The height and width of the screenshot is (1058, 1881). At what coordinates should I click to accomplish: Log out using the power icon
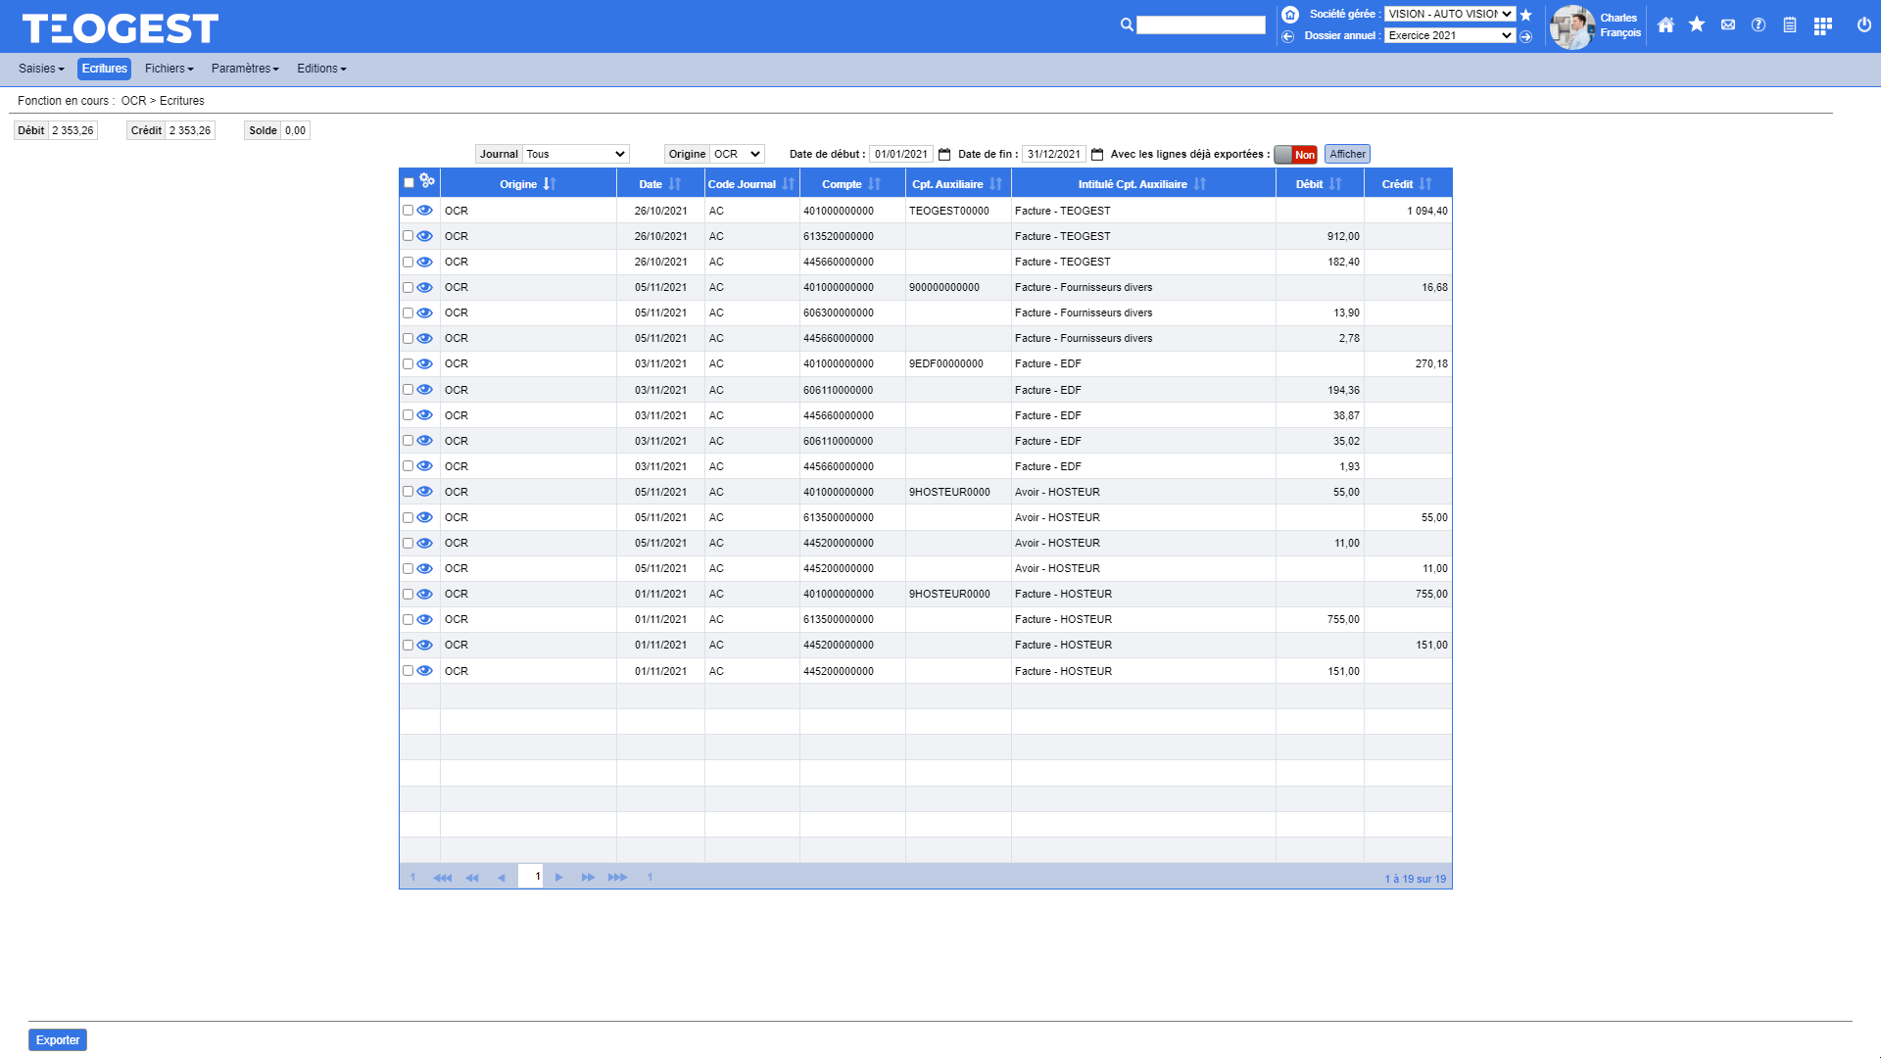point(1862,26)
